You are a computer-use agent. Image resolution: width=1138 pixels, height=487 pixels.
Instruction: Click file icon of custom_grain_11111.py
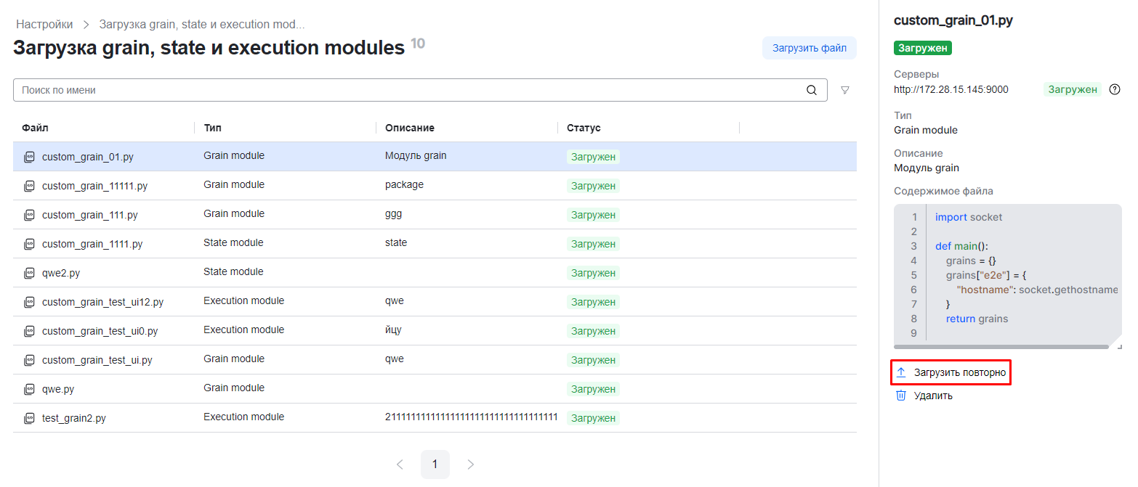[x=29, y=186]
